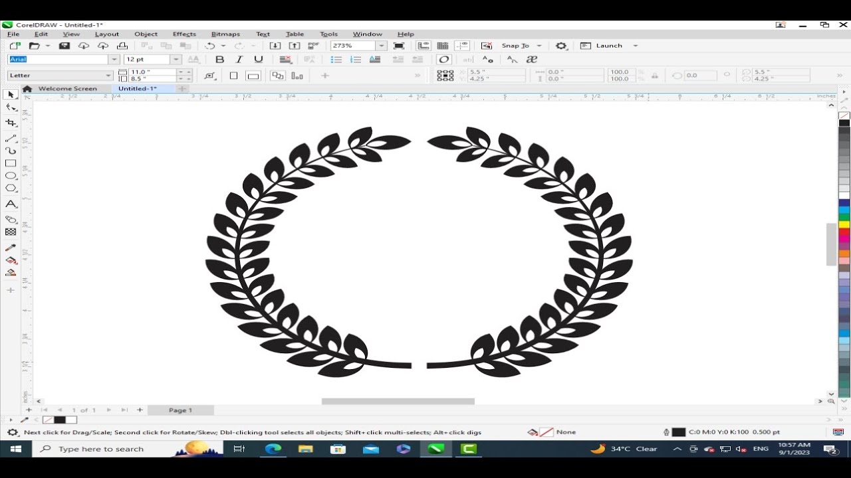Select the Smart Fill tool
The height and width of the screenshot is (478, 851).
pyautogui.click(x=11, y=272)
